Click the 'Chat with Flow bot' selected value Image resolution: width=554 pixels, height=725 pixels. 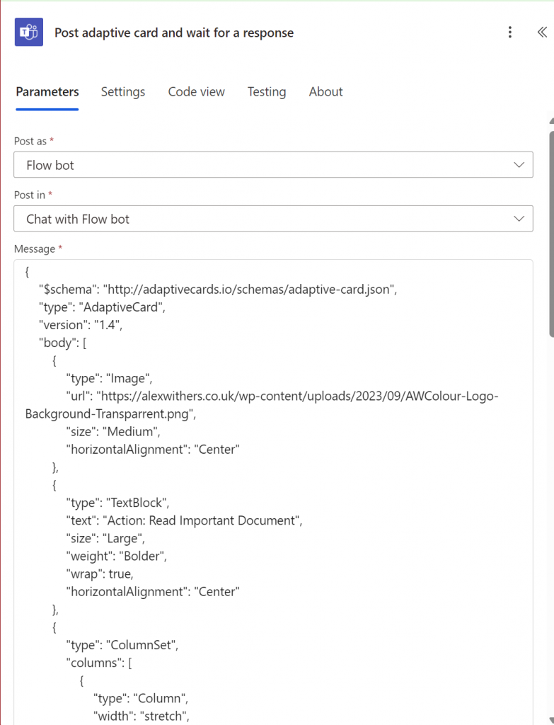(78, 219)
